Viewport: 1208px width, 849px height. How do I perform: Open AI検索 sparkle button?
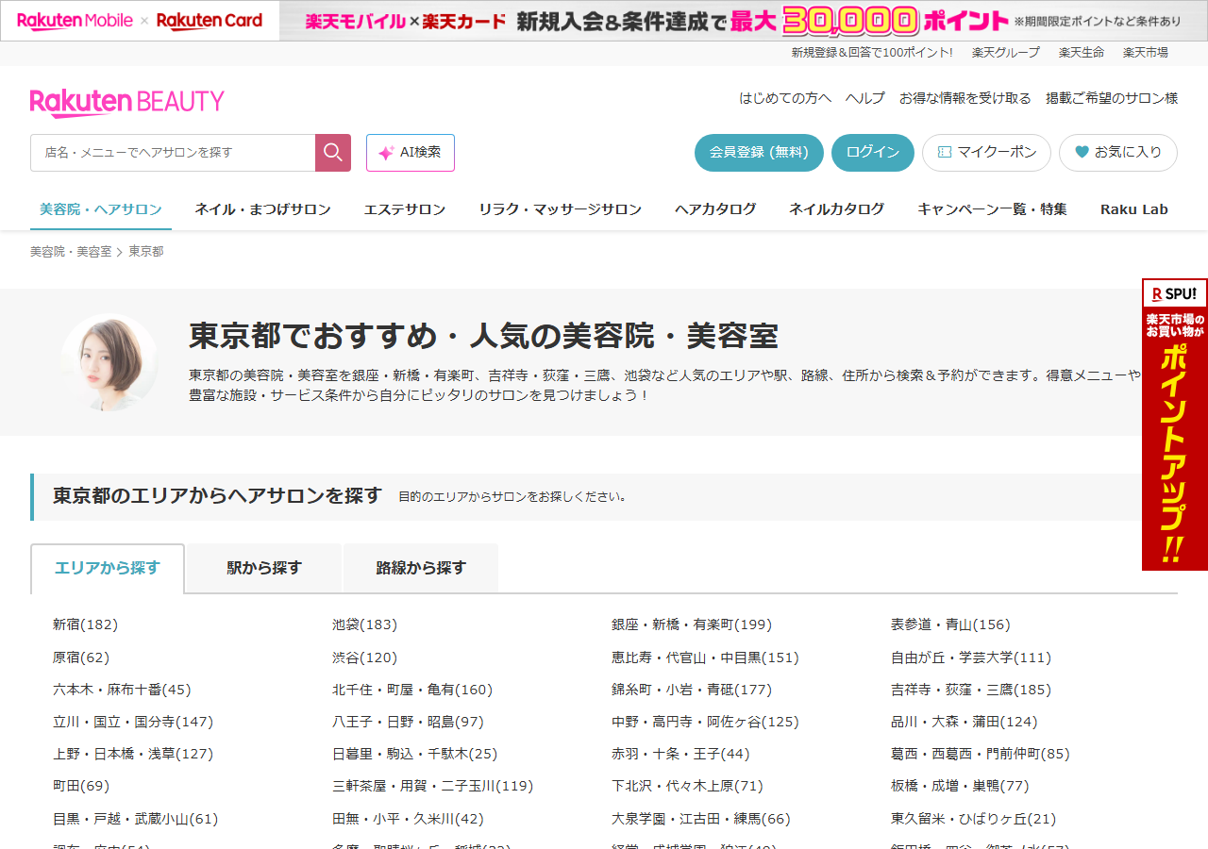pos(411,153)
